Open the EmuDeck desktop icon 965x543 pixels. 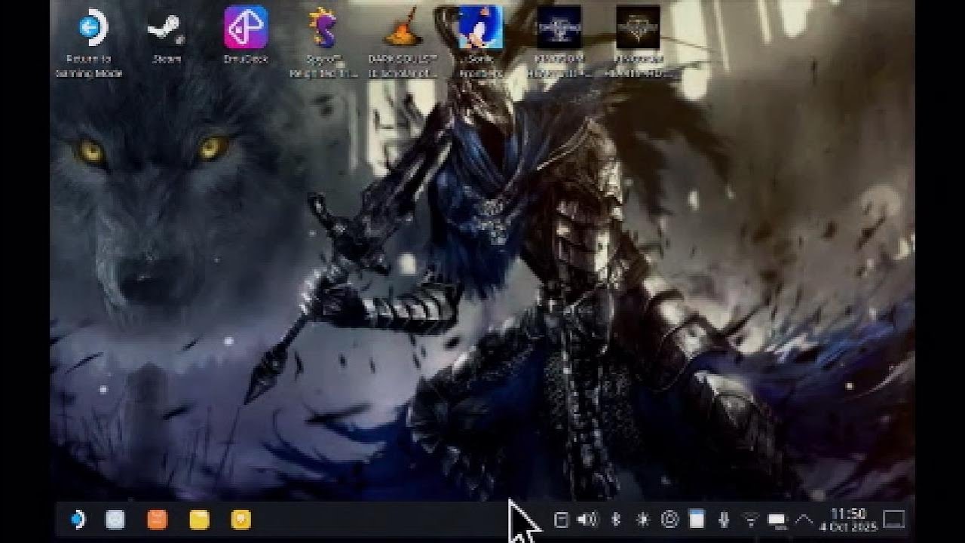[246, 36]
